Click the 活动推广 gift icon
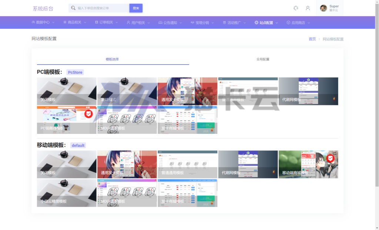 [224, 23]
